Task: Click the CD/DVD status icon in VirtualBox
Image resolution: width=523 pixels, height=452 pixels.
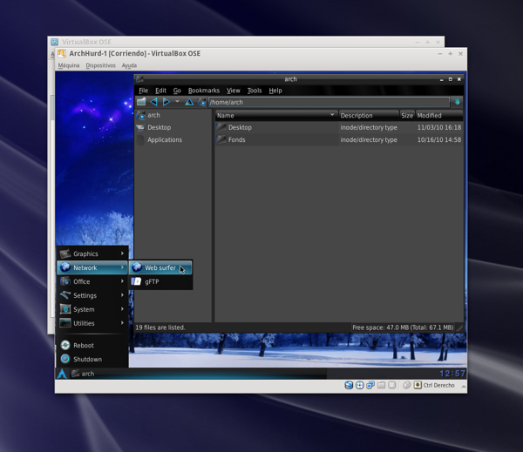Action: [x=359, y=385]
